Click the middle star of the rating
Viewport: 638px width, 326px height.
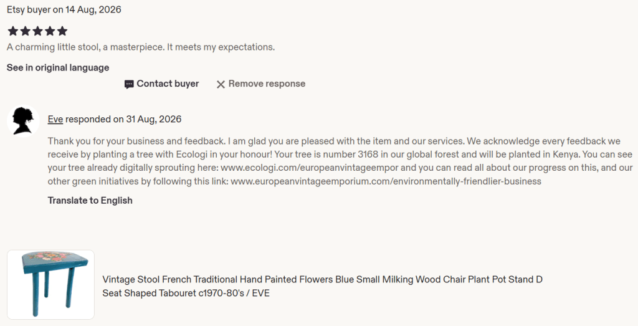[x=37, y=31]
